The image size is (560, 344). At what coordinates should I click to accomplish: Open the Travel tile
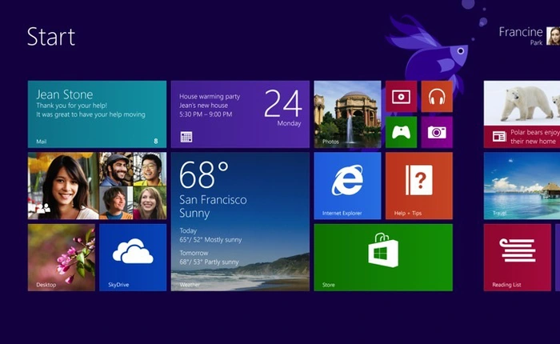pos(522,186)
